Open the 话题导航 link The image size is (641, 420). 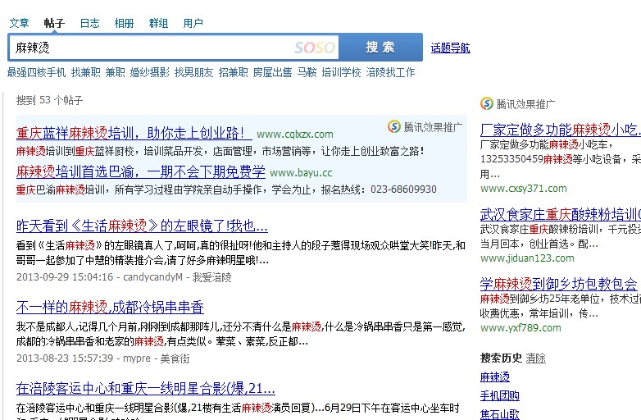[450, 48]
